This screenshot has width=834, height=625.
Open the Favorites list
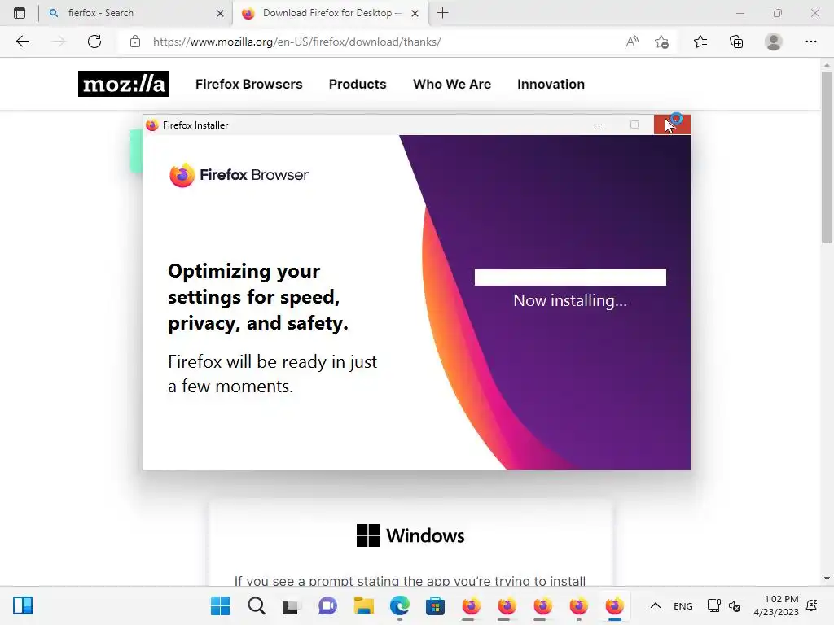tap(700, 42)
